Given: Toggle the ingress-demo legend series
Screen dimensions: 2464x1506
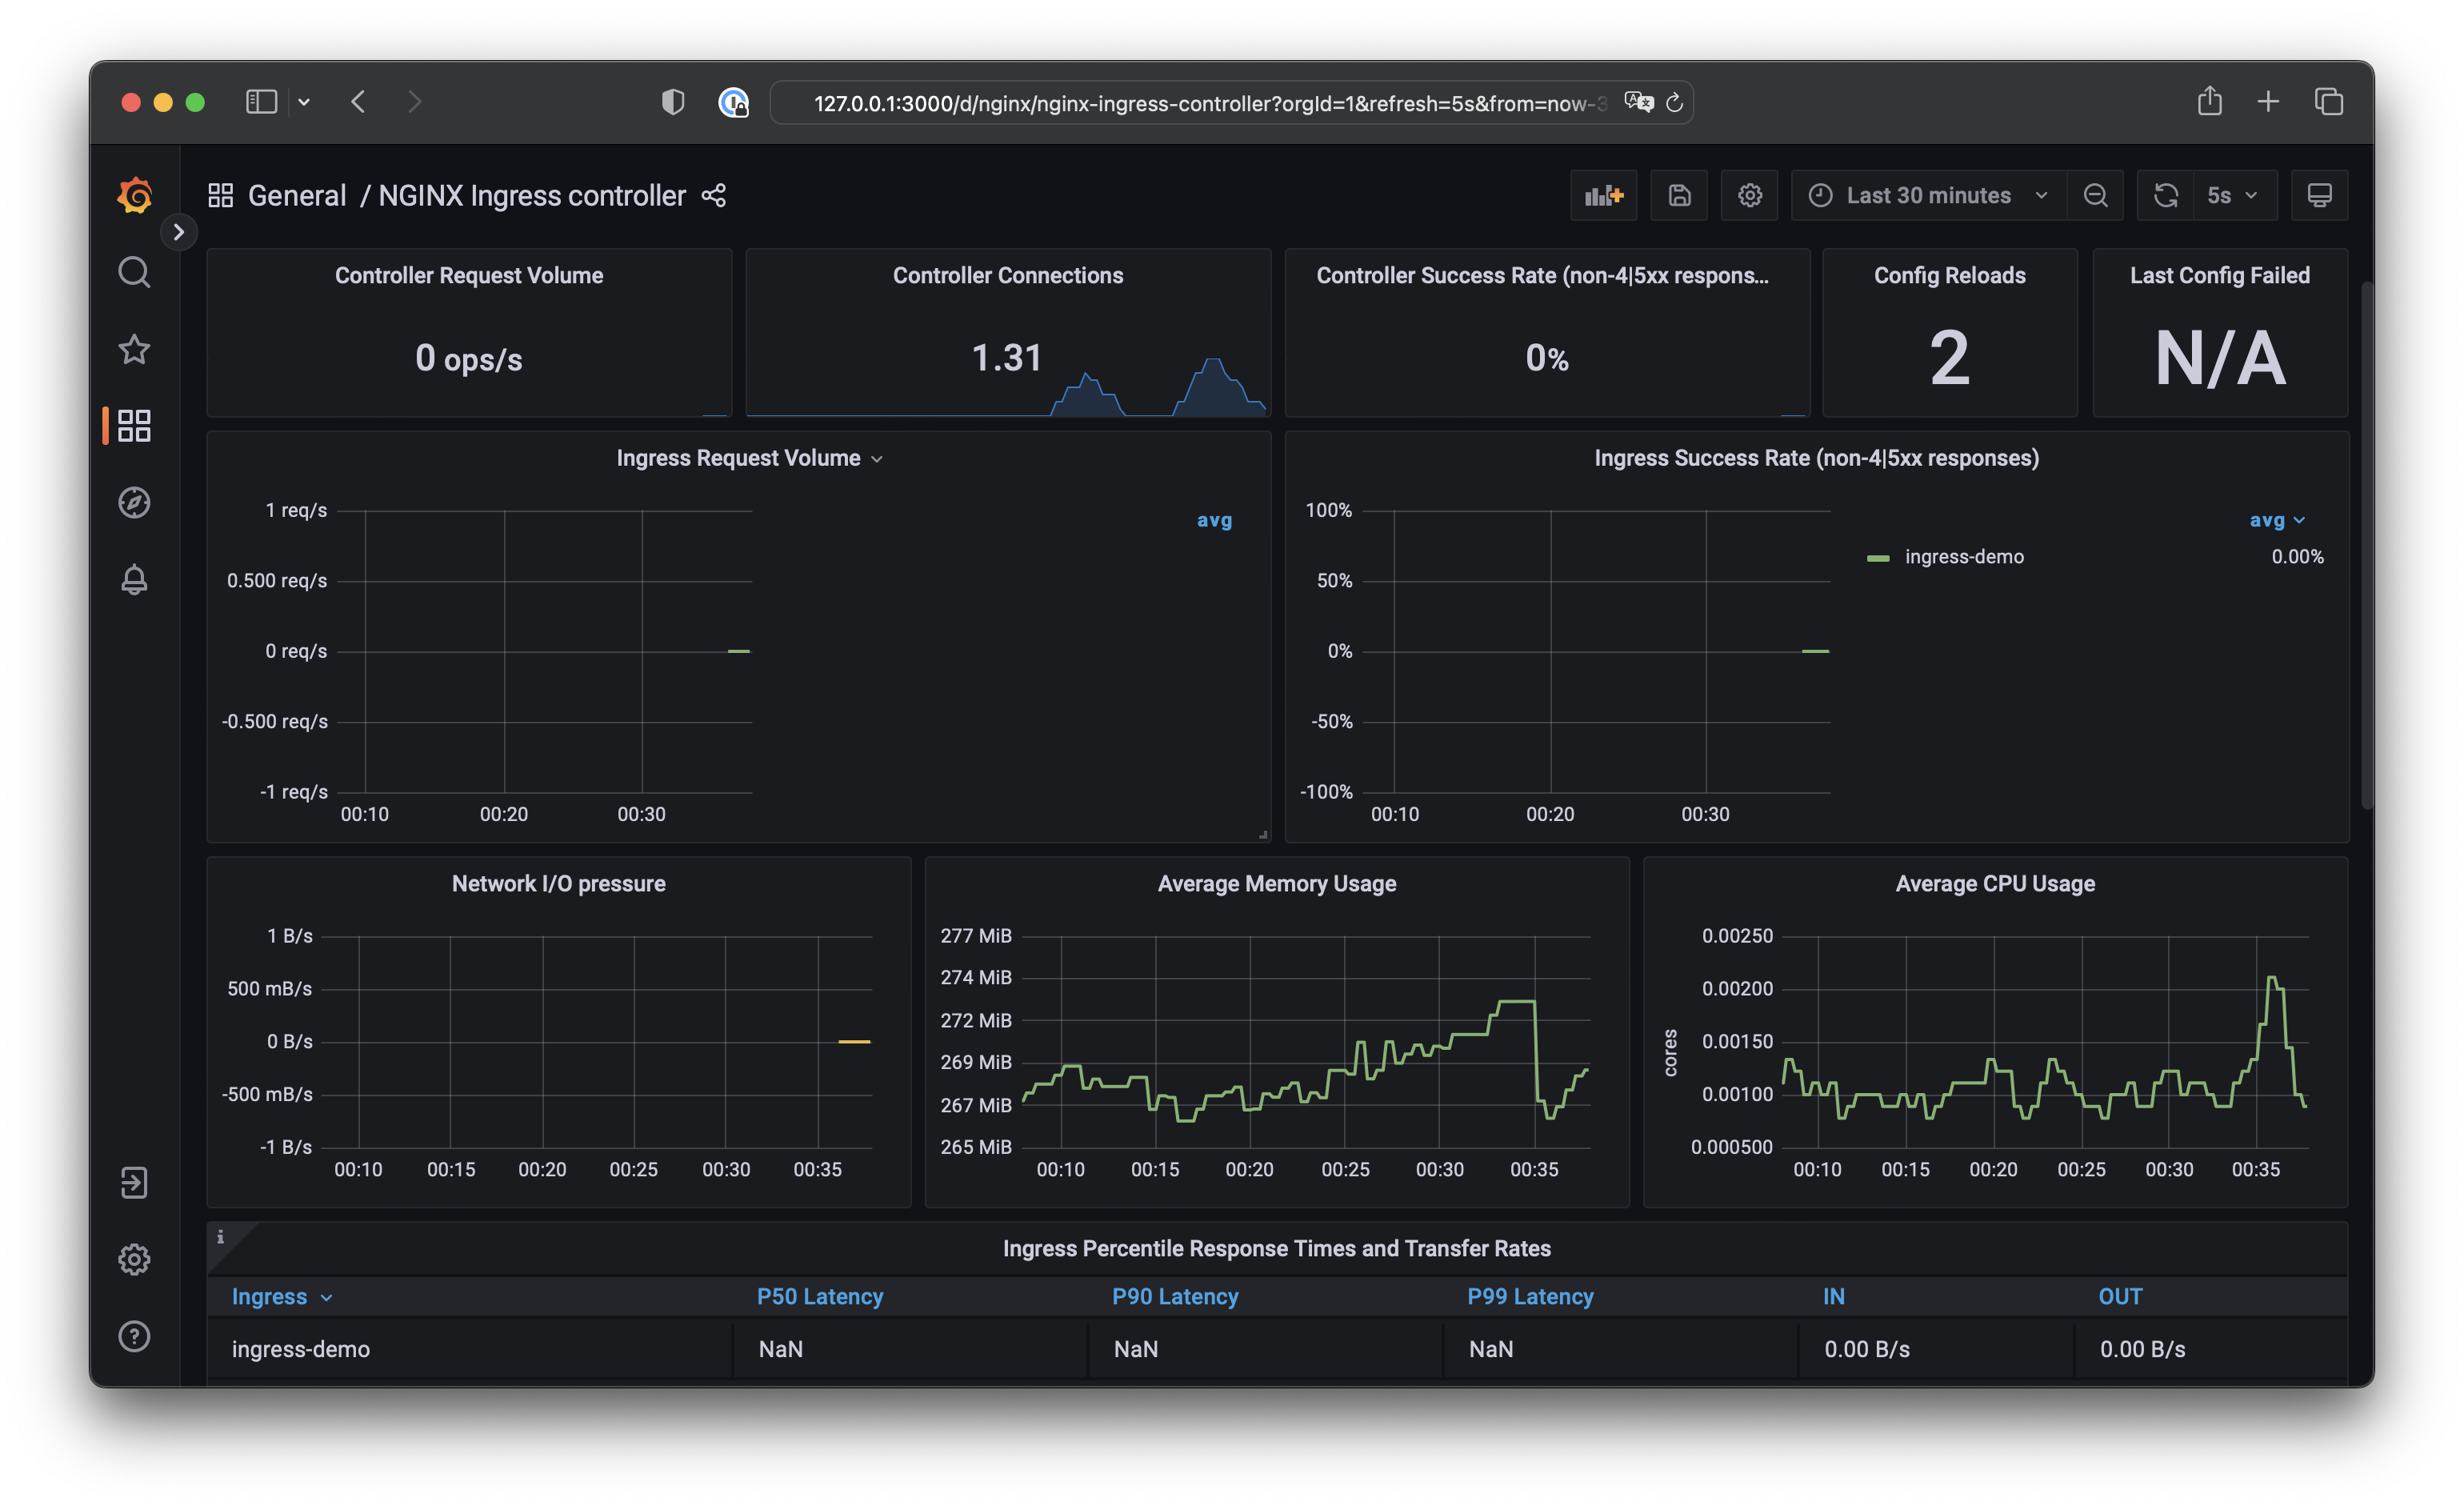Looking at the screenshot, I should click(x=1964, y=557).
